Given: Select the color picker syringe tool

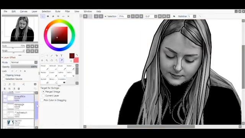Looking at the screenshot, I should [x=62, y=60].
